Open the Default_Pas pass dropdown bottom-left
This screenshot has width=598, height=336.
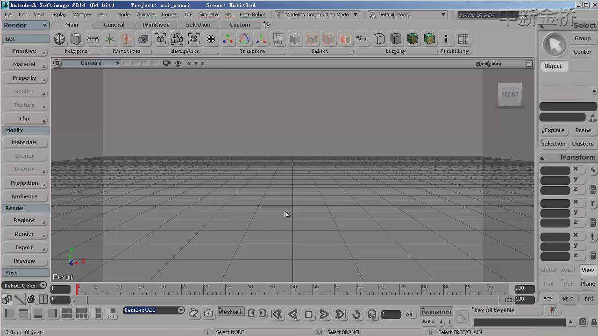[25, 285]
